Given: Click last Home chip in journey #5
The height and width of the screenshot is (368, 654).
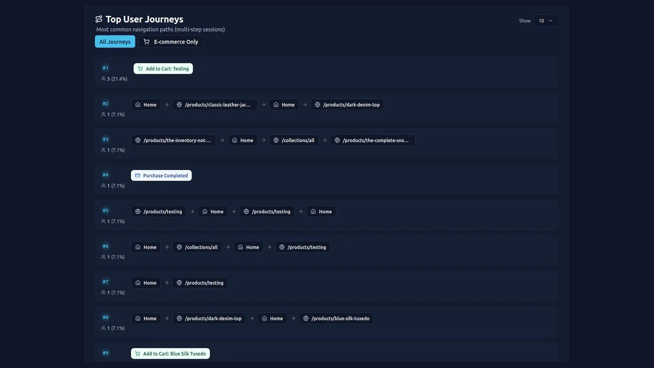Looking at the screenshot, I should [321, 211].
